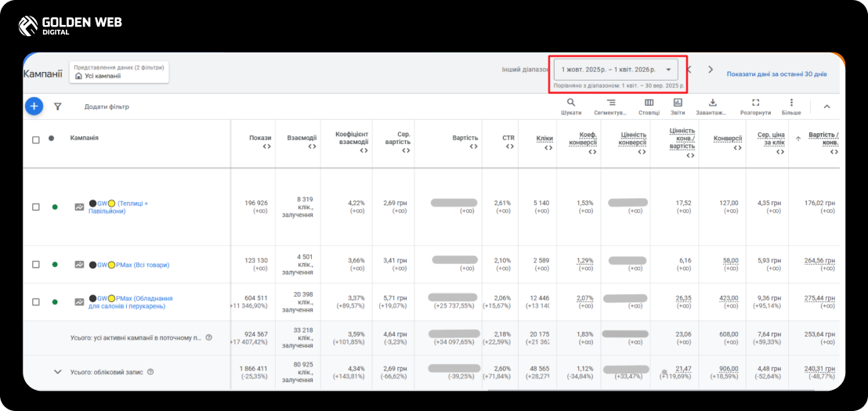Open the Стовпці columns tool
This screenshot has height=411, width=868.
649,103
